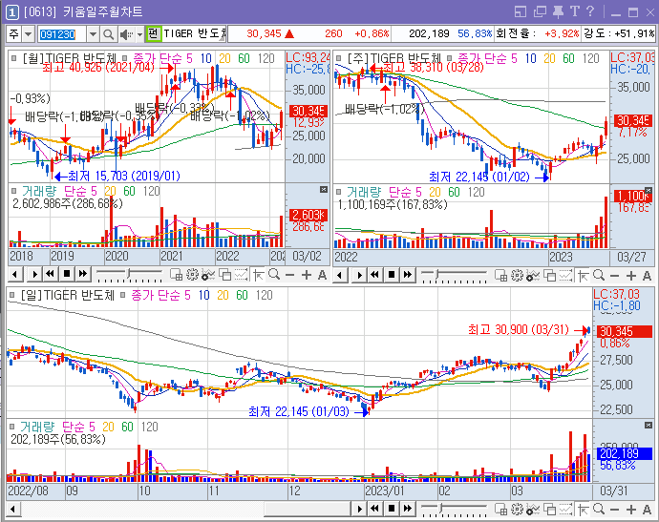Click the daily chart horizontal scrollbar thumb
This screenshot has width=659, height=522.
pos(308,509)
